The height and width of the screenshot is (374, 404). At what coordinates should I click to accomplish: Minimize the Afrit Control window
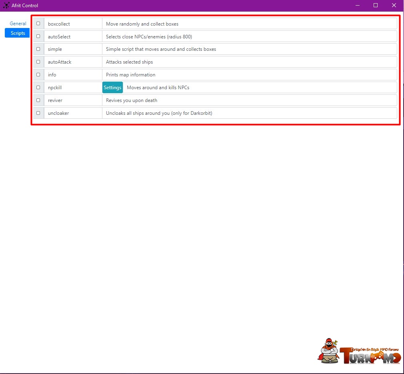tap(357, 6)
